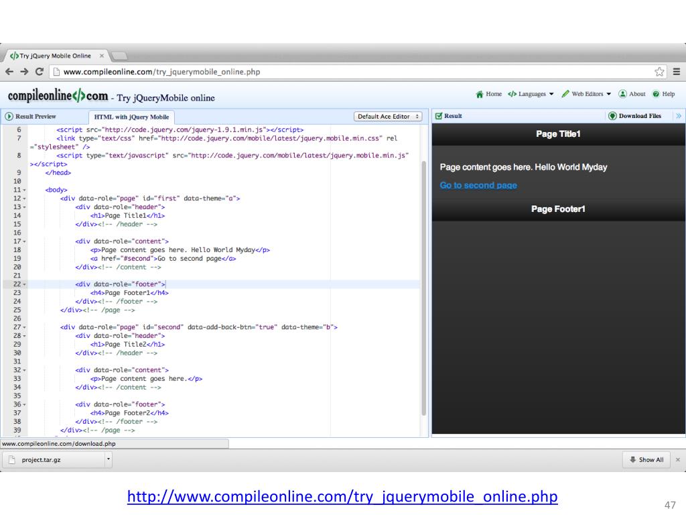The image size is (686, 515).
Task: Open the project.tar.gz download item
Action: 54,460
